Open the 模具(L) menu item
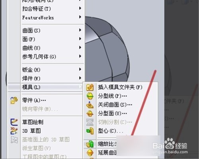This screenshot has height=159, width=199. pos(45,87)
